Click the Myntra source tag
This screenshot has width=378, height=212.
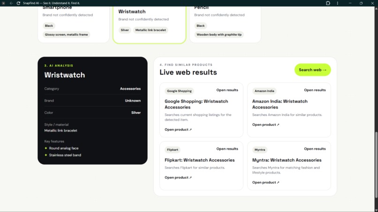click(x=260, y=150)
